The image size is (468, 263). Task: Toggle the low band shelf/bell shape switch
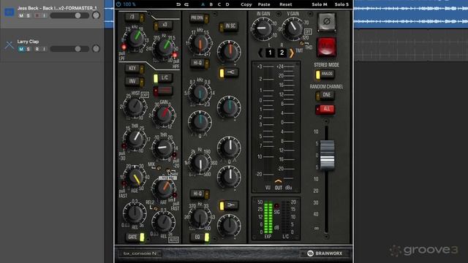pyautogui.click(x=229, y=205)
